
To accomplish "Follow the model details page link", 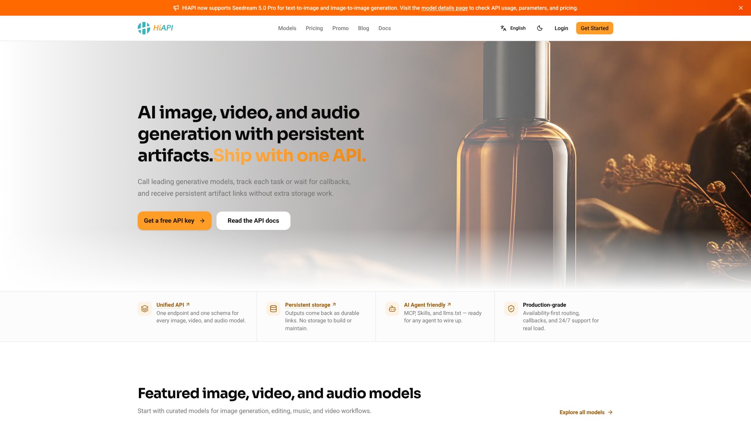I will pyautogui.click(x=444, y=8).
